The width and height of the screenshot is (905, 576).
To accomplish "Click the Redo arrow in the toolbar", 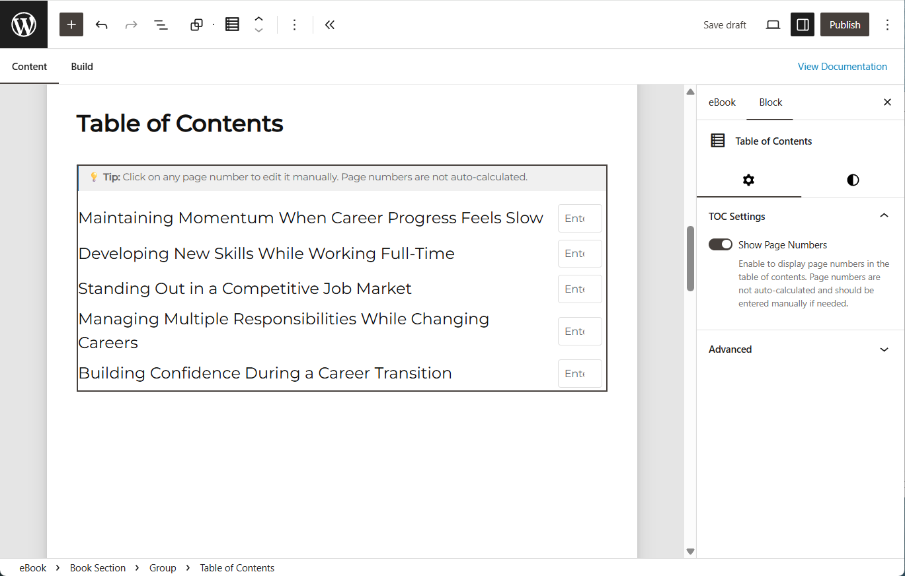I will pyautogui.click(x=131, y=24).
